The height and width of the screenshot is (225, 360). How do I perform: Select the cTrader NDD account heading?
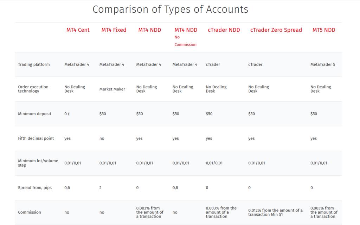pos(224,30)
